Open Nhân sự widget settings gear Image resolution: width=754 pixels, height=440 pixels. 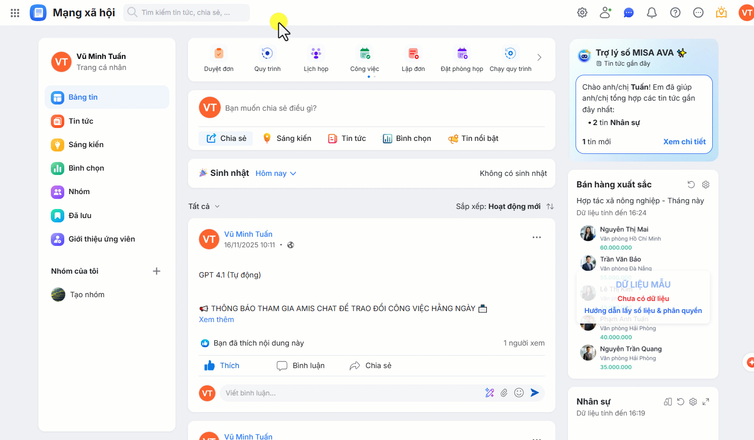click(x=693, y=402)
